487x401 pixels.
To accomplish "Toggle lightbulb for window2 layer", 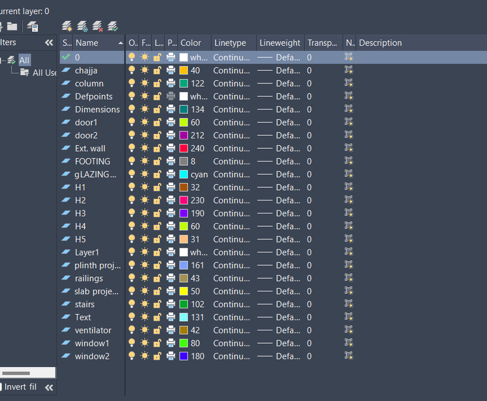I will tap(131, 356).
